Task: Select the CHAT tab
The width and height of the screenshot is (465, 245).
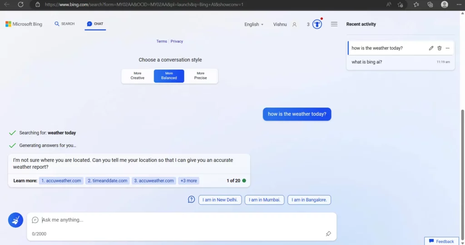Action: (x=95, y=24)
